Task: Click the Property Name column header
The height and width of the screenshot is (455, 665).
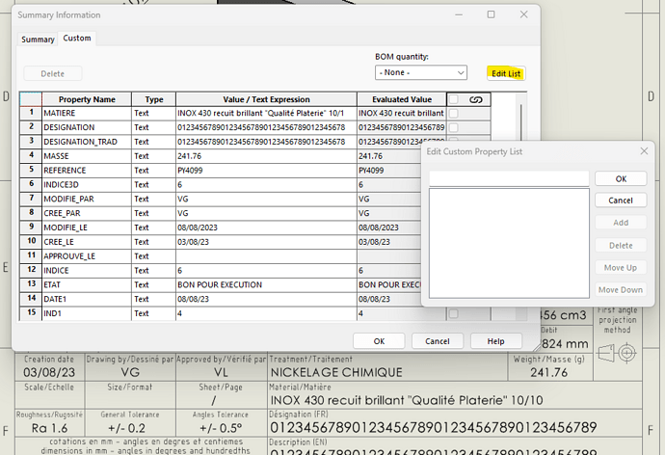Action: point(87,99)
